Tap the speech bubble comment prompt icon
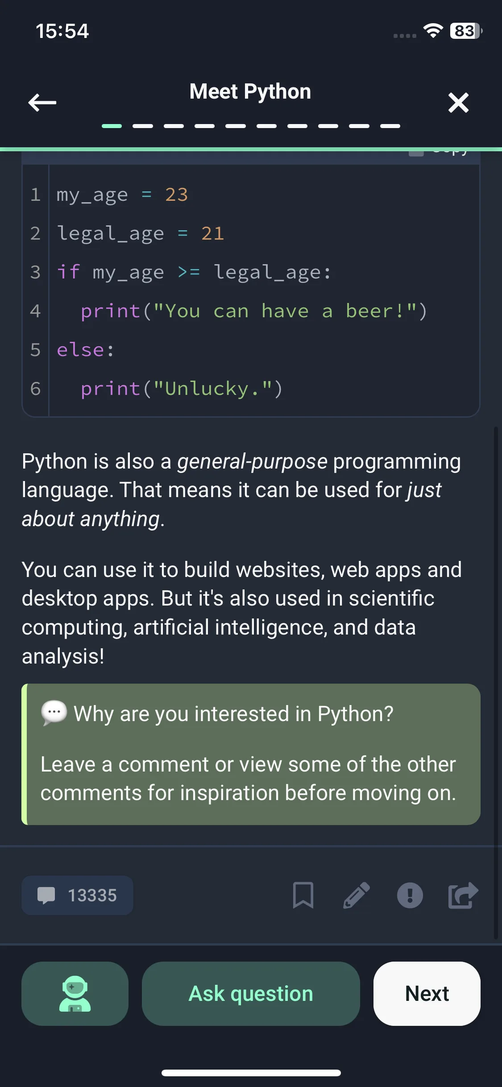Image resolution: width=502 pixels, height=1087 pixels. tap(54, 713)
